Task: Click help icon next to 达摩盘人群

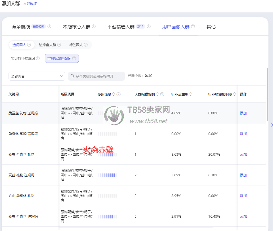Action: [59, 45]
